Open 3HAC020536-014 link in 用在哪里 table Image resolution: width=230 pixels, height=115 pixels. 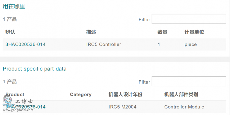point(25,44)
